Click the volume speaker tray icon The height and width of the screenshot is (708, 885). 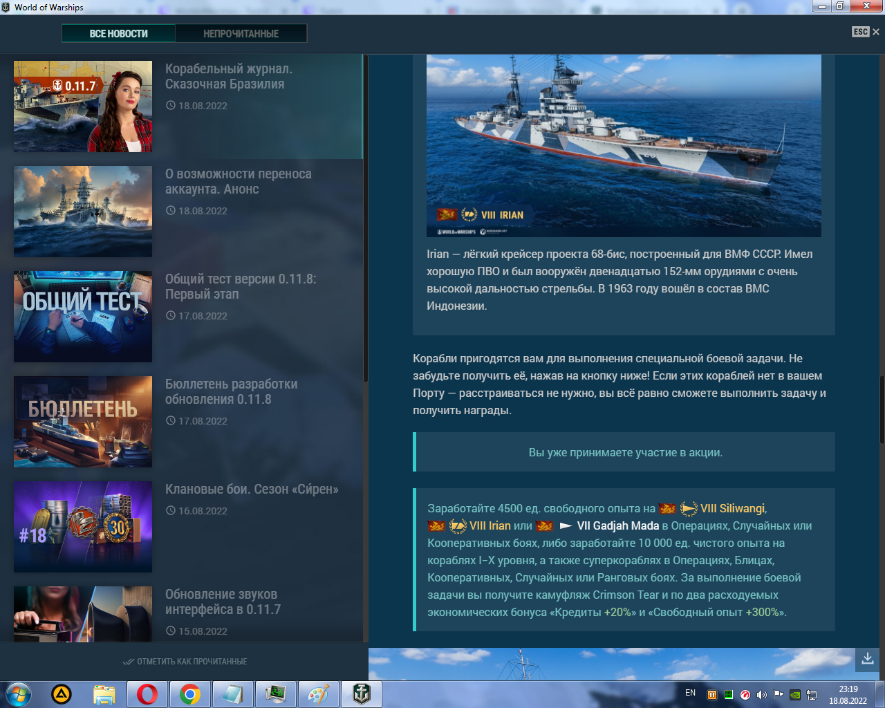click(762, 695)
